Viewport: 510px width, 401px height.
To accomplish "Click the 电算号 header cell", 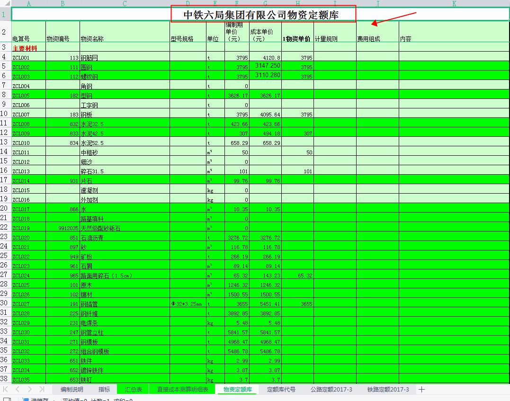I will [x=28, y=32].
